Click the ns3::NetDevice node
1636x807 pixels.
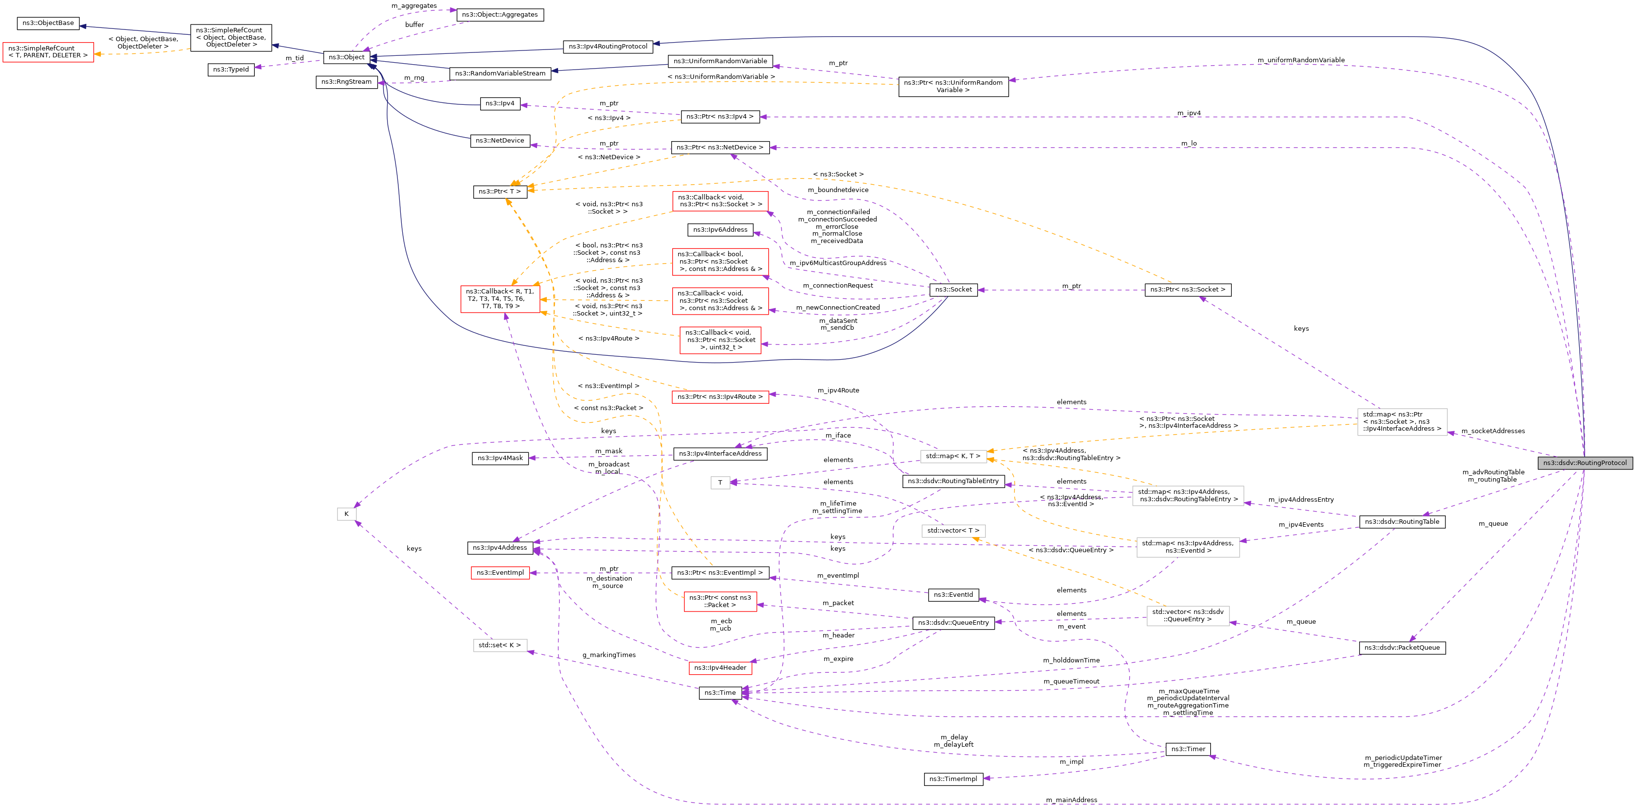[x=500, y=140]
